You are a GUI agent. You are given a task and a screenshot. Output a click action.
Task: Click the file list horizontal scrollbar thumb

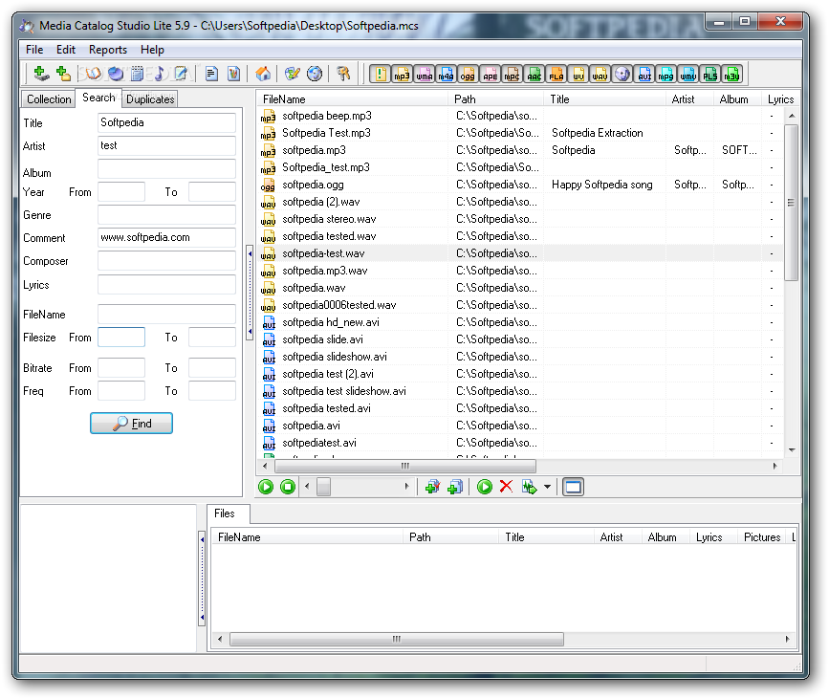click(405, 466)
